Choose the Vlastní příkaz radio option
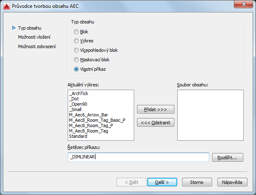The height and width of the screenshot is (195, 256). [x=76, y=69]
